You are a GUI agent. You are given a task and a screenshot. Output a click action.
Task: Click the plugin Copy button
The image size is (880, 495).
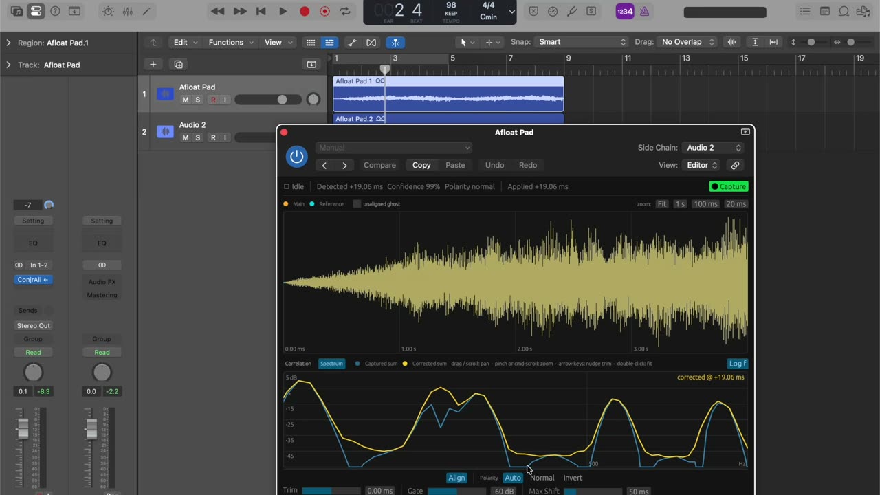pos(421,165)
